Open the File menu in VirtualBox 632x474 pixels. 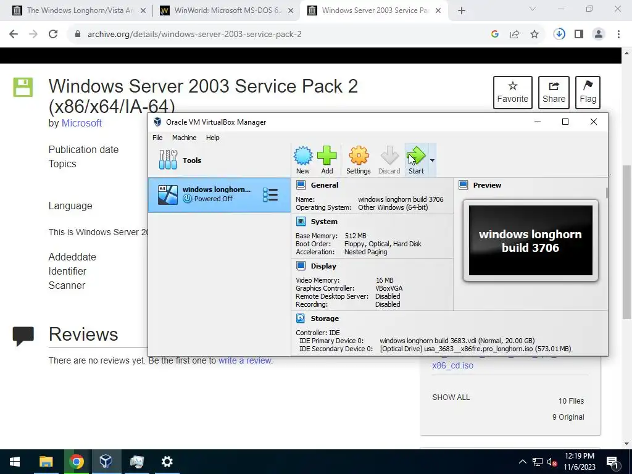click(x=157, y=138)
